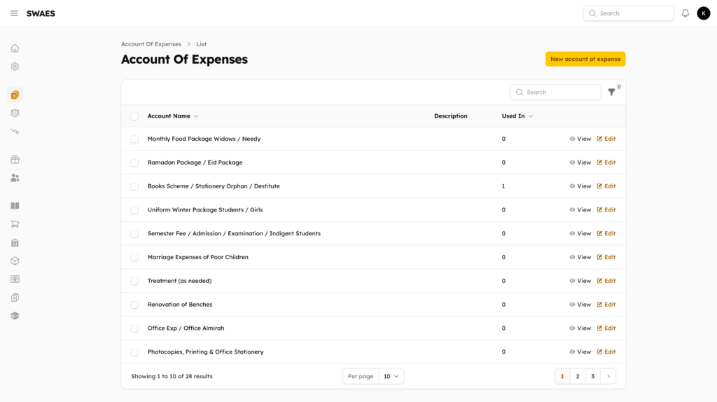
Task: View Semester Fee / Admission row
Action: click(580, 233)
